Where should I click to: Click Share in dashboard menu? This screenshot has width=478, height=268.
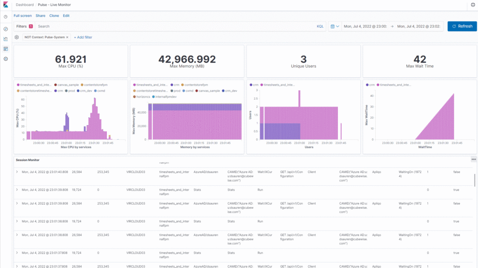pos(41,15)
